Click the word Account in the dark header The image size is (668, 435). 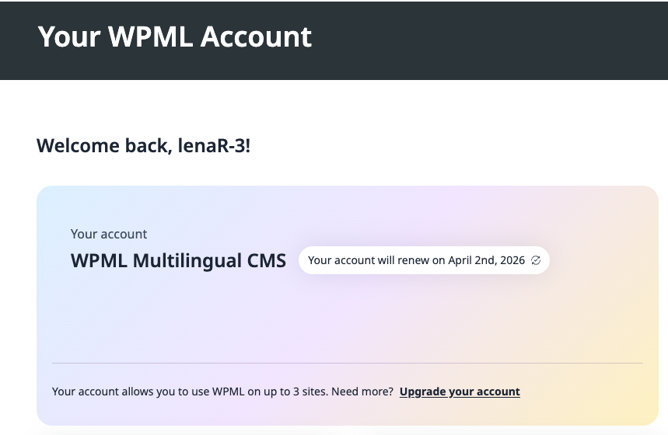(256, 37)
